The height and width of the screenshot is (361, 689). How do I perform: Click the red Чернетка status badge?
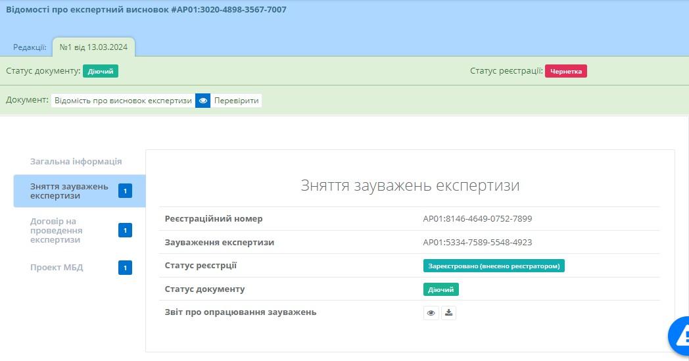coord(565,71)
